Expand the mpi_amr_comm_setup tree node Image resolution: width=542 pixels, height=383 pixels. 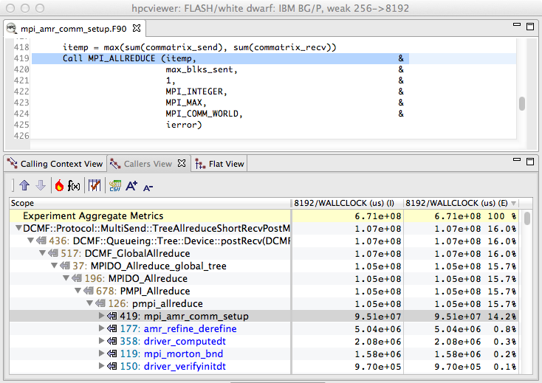[102, 316]
